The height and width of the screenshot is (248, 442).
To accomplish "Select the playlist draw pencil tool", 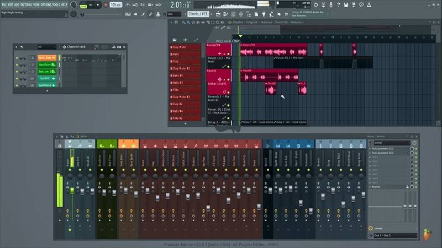I will (x=183, y=22).
